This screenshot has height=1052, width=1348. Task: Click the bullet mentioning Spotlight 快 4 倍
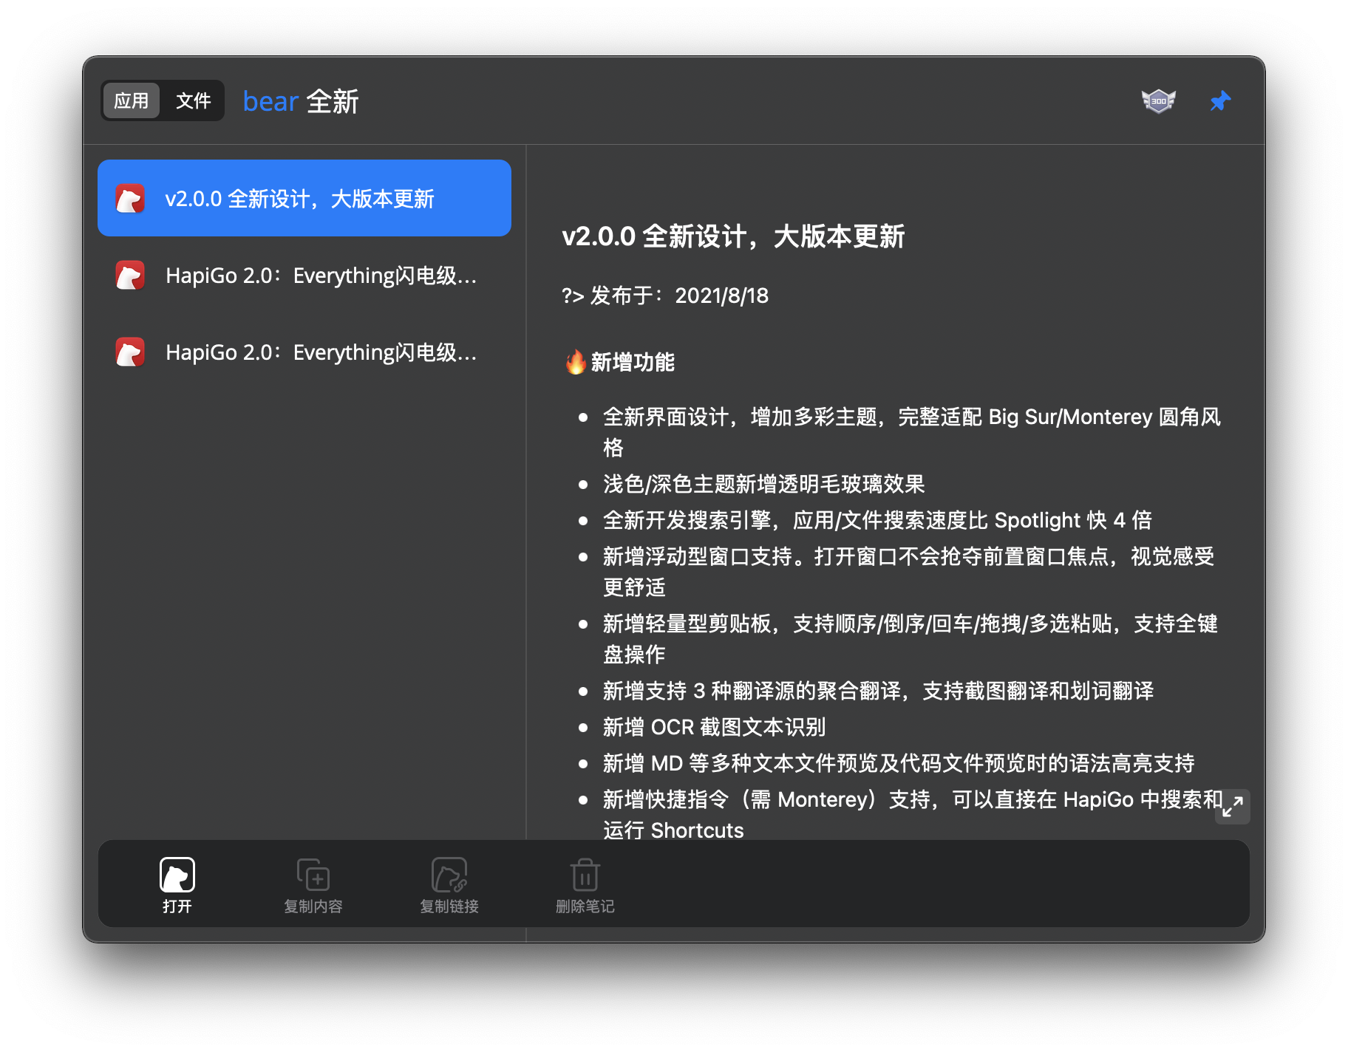(x=877, y=520)
